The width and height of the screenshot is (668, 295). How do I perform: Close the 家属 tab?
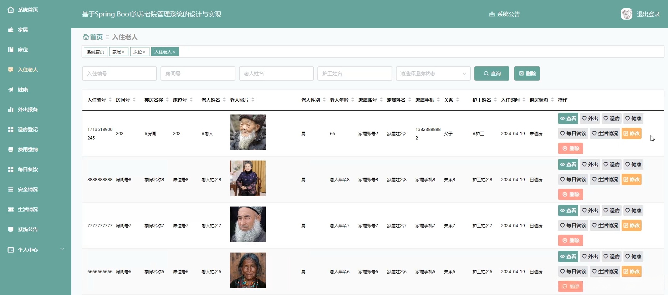point(123,52)
